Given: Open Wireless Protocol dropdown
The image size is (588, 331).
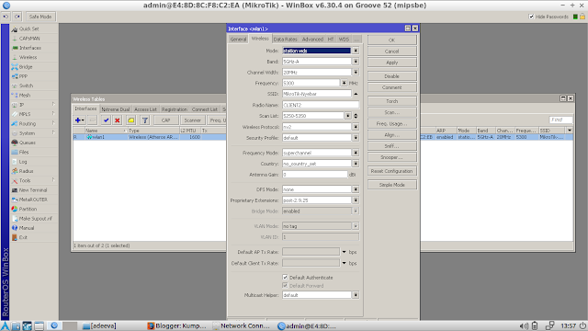Looking at the screenshot, I should pos(356,127).
